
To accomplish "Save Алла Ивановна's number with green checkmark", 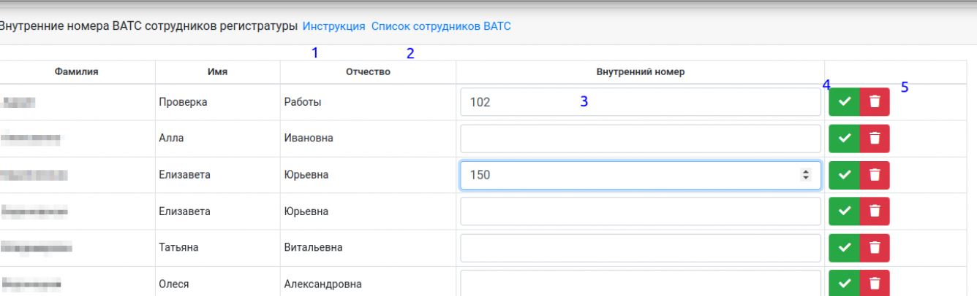I will point(844,139).
